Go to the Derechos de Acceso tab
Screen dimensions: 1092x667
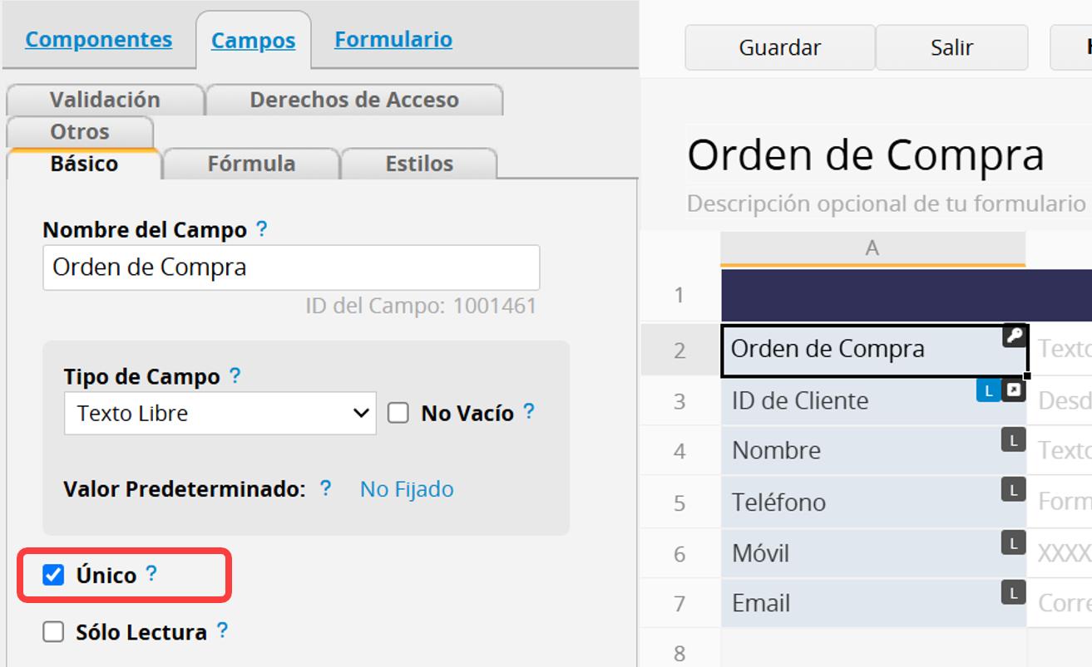tap(354, 100)
